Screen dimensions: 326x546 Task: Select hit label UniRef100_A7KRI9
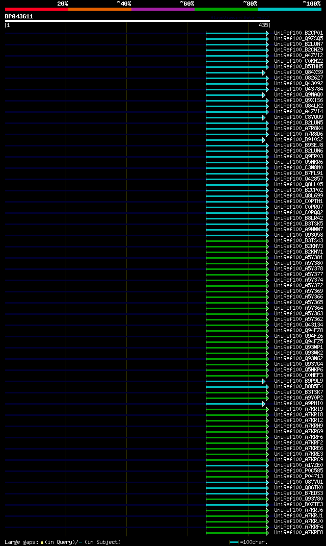pyautogui.click(x=298, y=409)
